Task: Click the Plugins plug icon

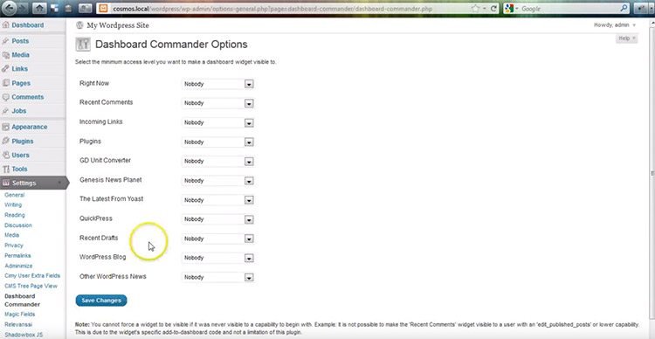Action: 5,142
